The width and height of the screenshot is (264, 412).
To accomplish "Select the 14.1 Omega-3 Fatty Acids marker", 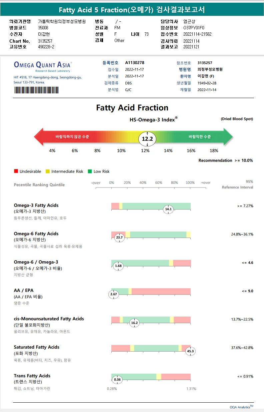I will 168,209.
